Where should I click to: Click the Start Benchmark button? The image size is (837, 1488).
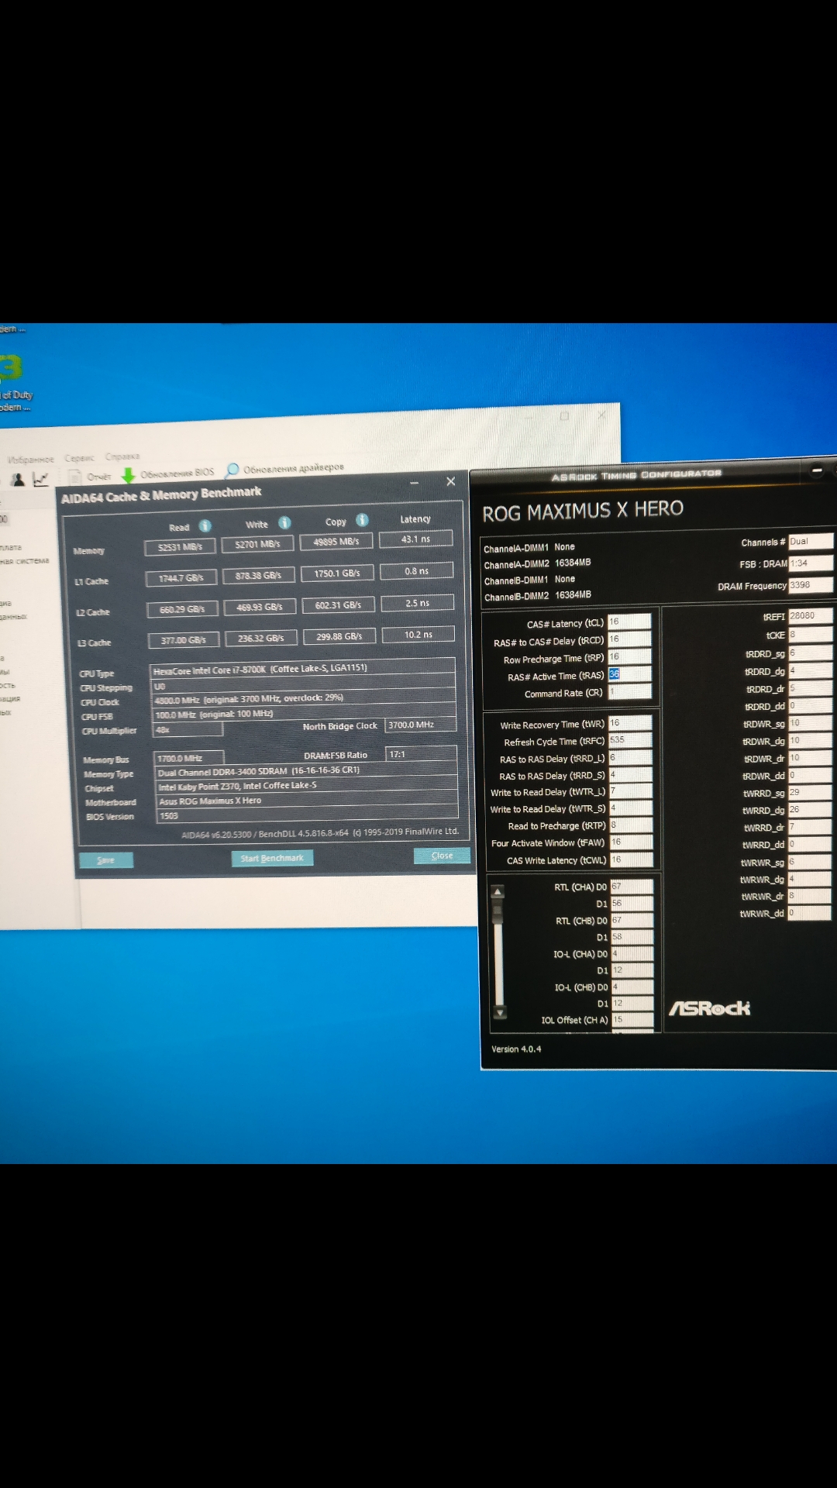pos(272,858)
